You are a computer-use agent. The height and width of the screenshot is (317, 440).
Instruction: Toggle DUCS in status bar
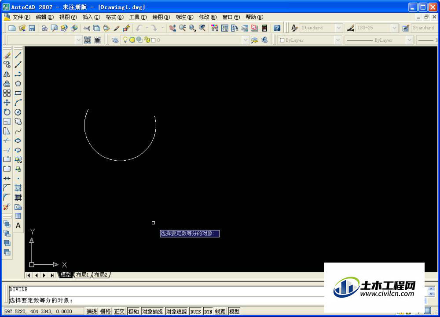(196, 311)
